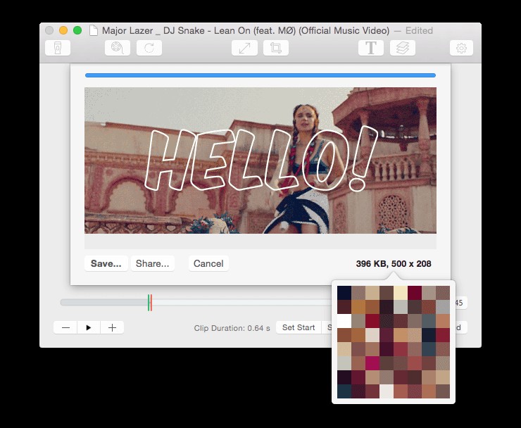
Task: Click the red end marker on timeline
Action: coord(151,303)
